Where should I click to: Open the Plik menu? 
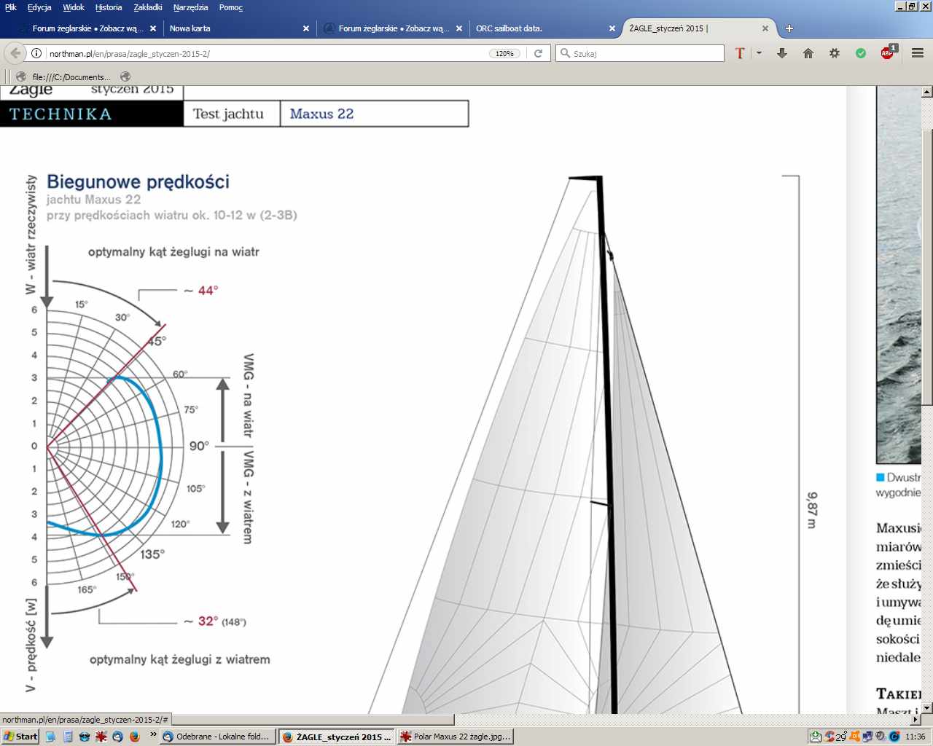point(11,7)
